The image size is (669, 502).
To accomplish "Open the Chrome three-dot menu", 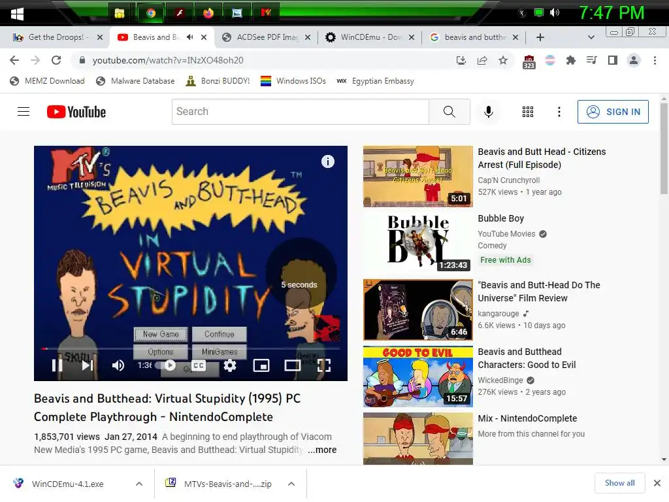I will click(655, 60).
